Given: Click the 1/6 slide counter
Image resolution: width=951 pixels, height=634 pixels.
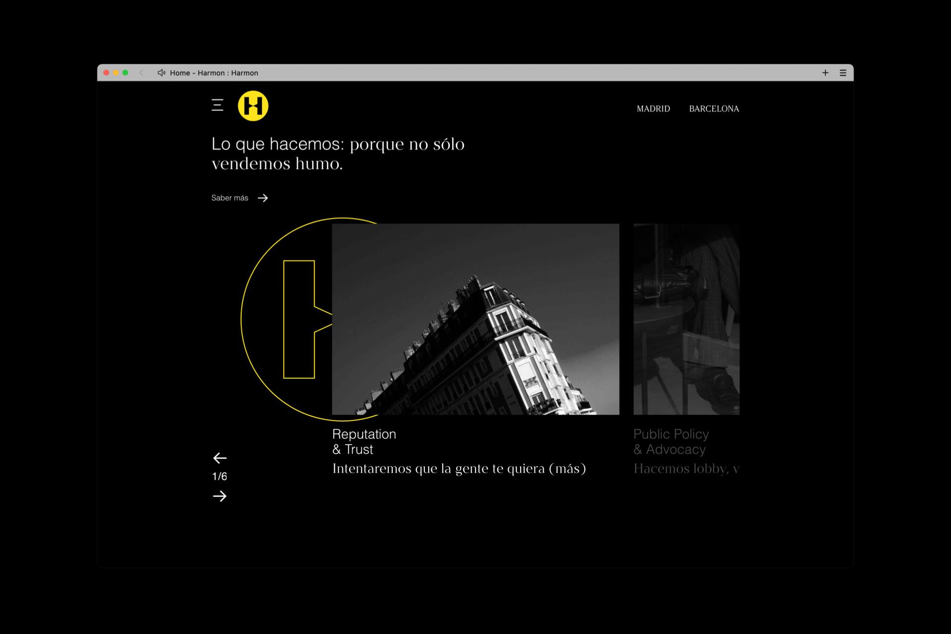Looking at the screenshot, I should pyautogui.click(x=219, y=476).
